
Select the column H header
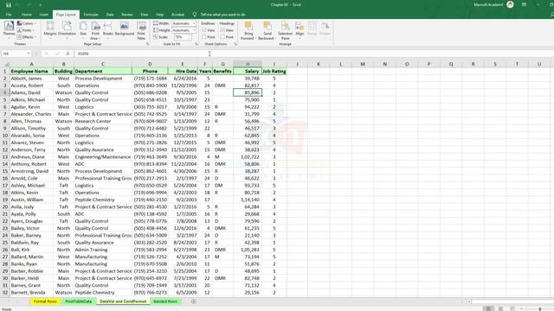[248, 64]
